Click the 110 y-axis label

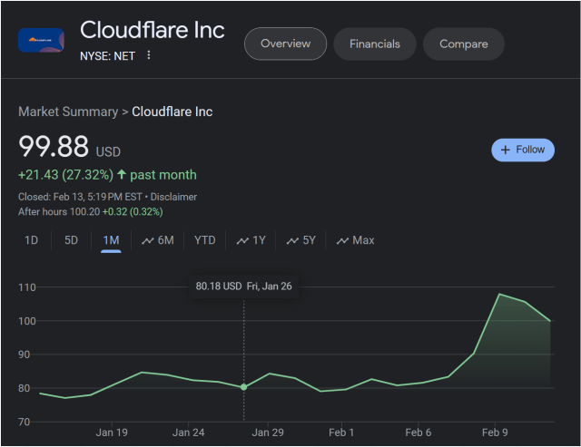[27, 287]
